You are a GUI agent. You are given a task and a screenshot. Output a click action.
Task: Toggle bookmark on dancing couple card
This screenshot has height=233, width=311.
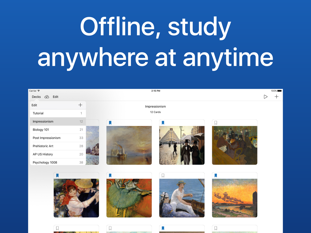pos(58,176)
